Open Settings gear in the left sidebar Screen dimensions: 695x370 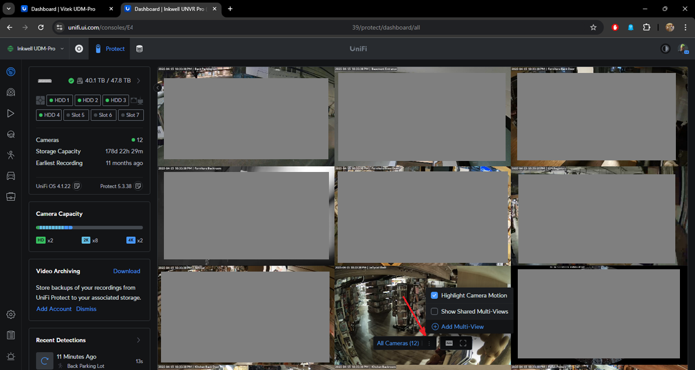(10, 314)
